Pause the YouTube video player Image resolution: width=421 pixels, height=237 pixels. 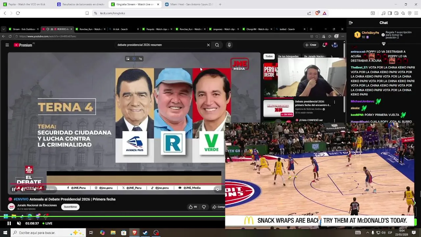[x=13, y=189]
